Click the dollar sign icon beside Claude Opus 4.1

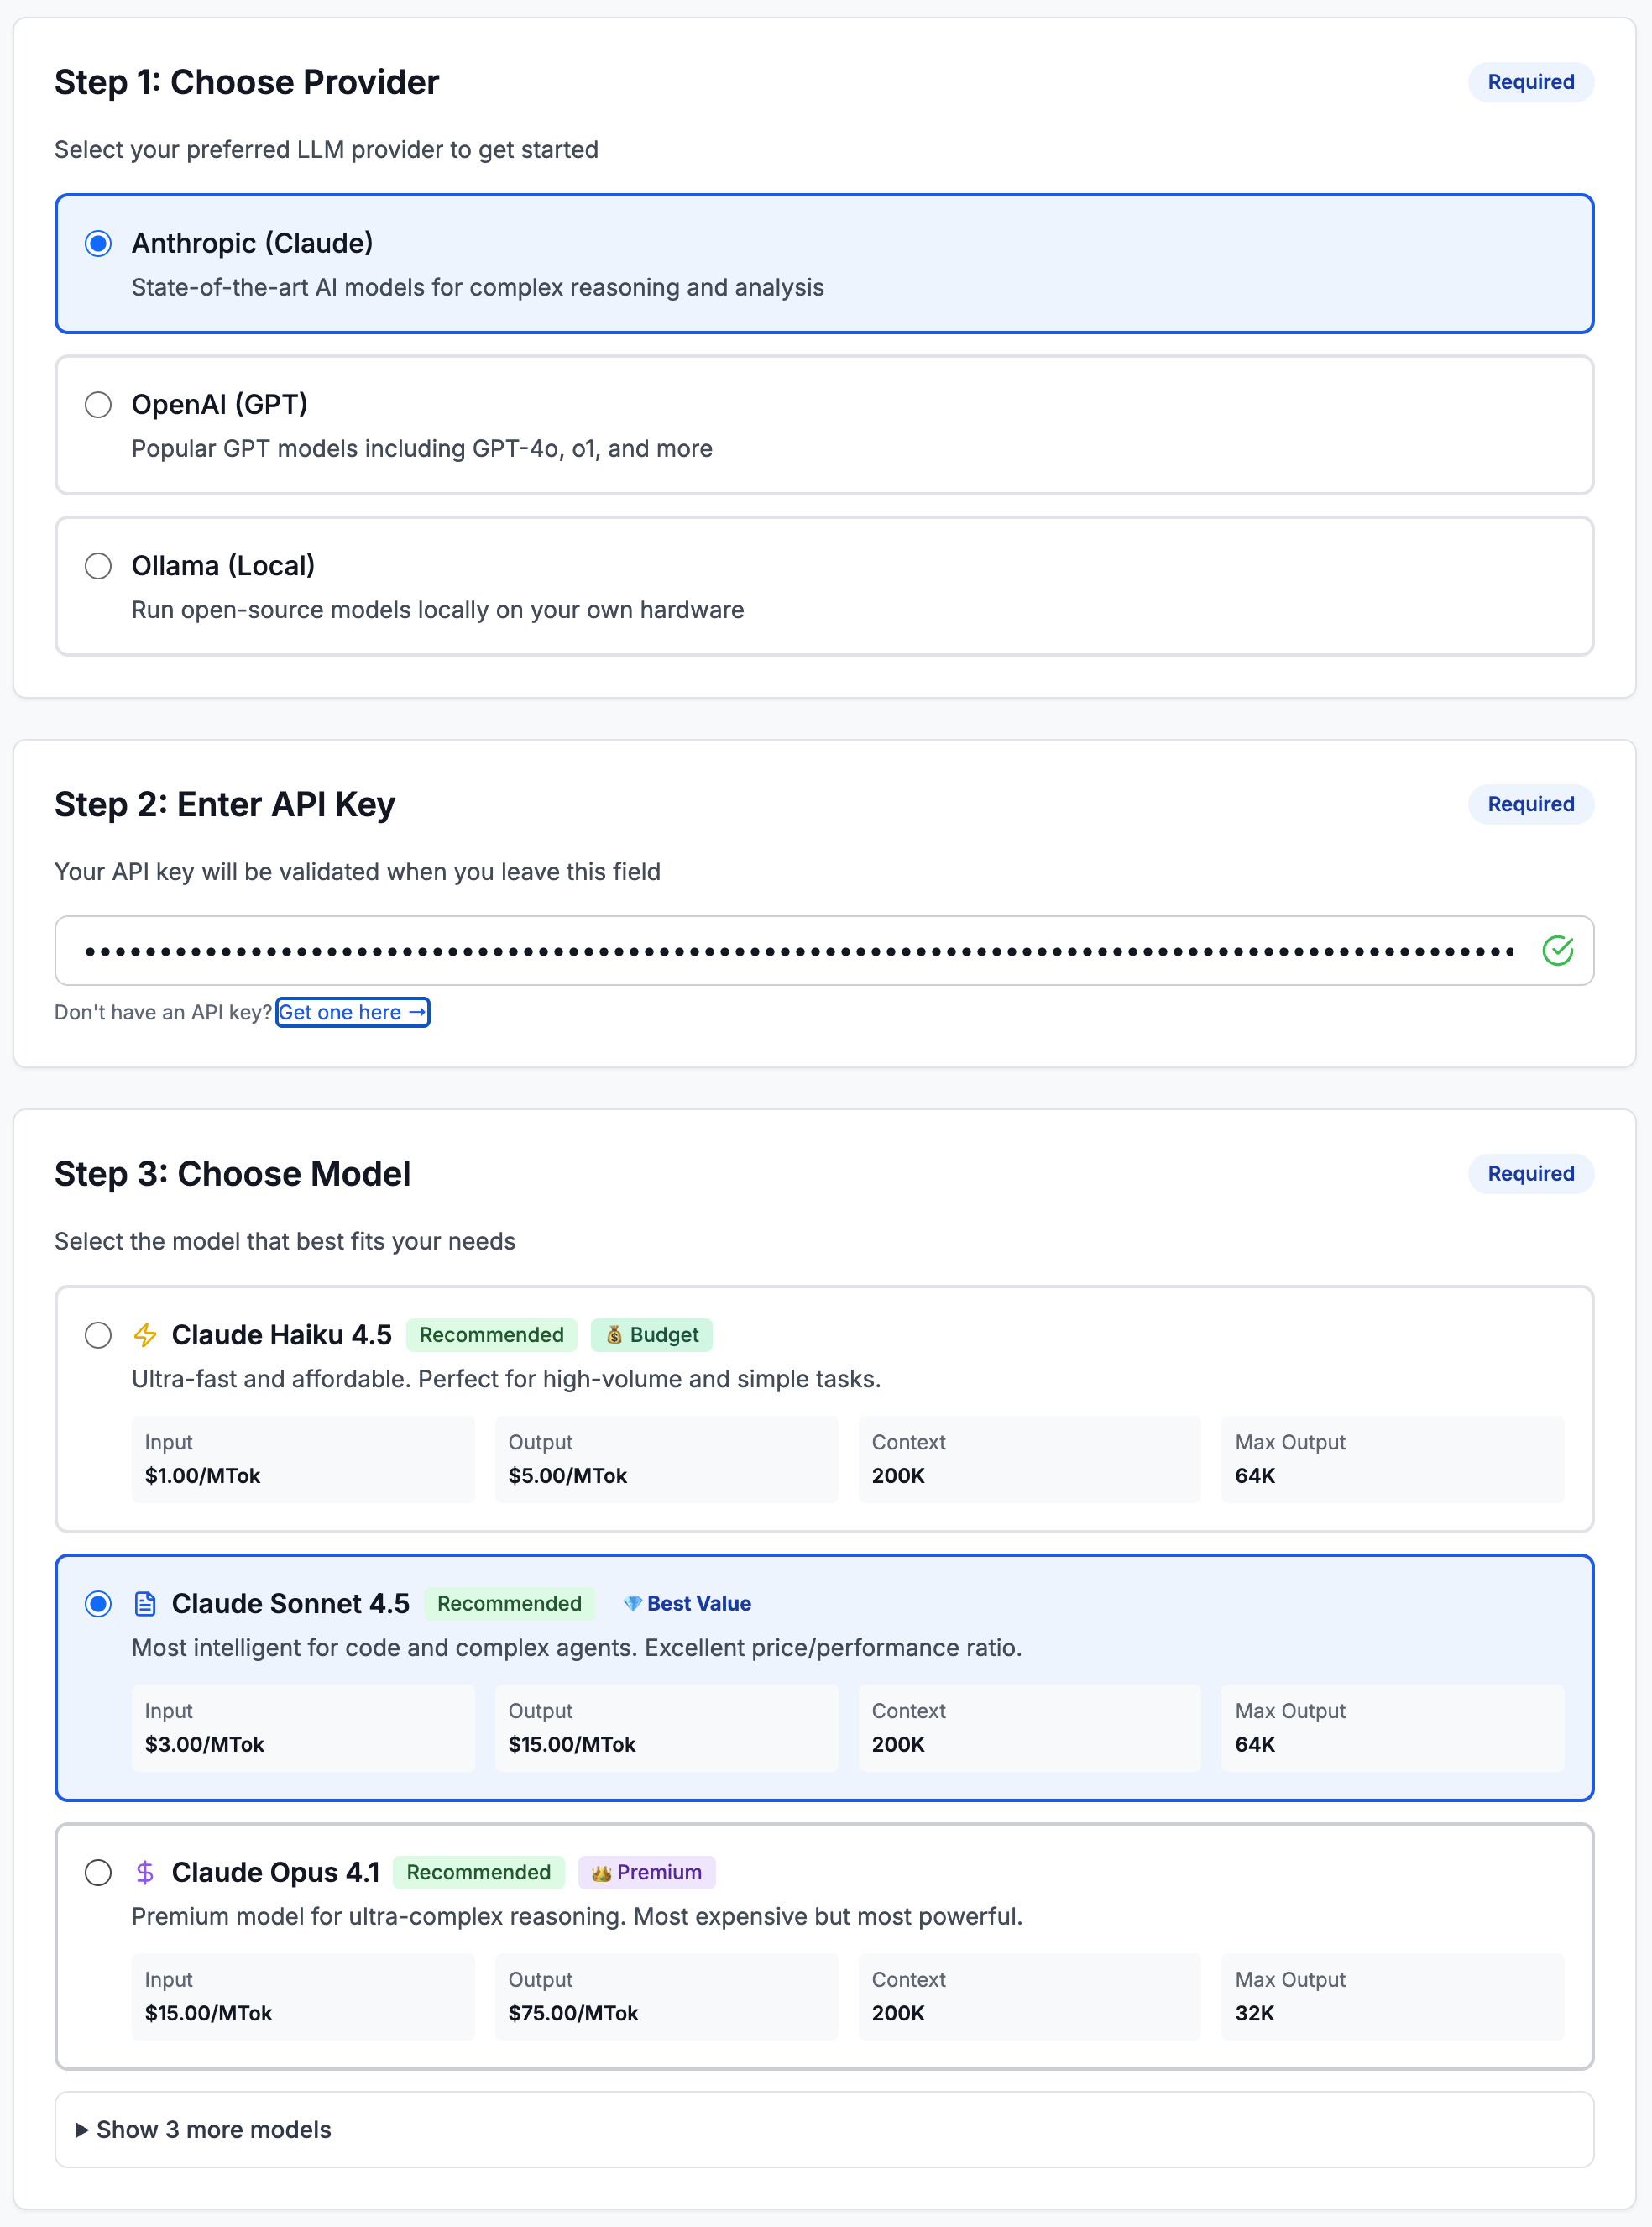[145, 1872]
